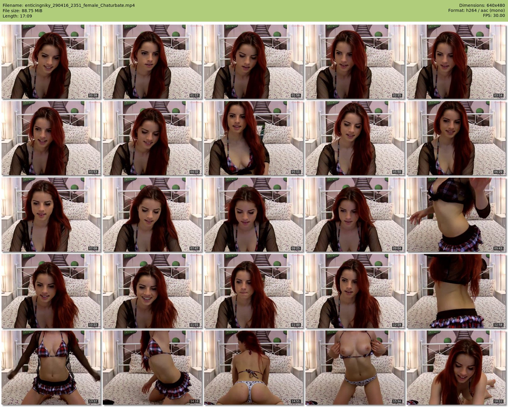Open the frame marked 01:56

pos(253,62)
